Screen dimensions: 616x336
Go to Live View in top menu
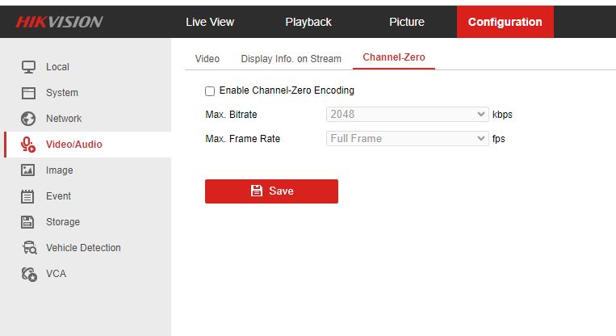pyautogui.click(x=210, y=22)
